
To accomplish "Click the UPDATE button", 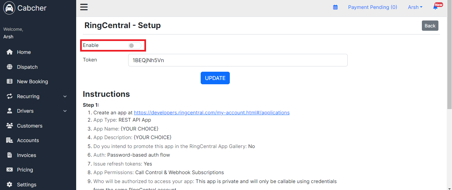I will point(215,78).
